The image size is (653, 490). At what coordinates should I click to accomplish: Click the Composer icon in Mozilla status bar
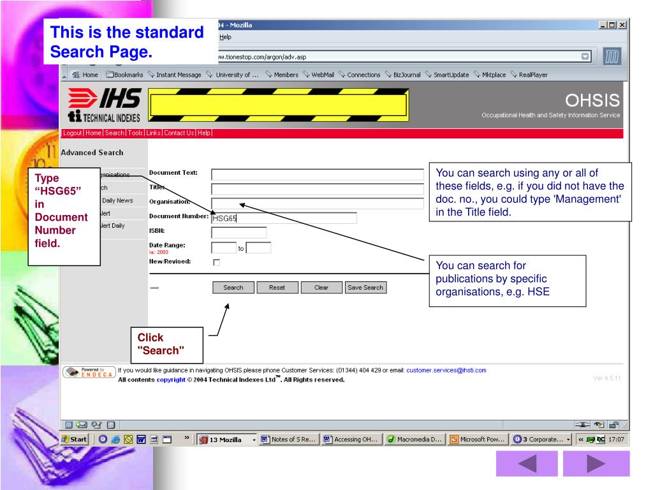(97, 425)
